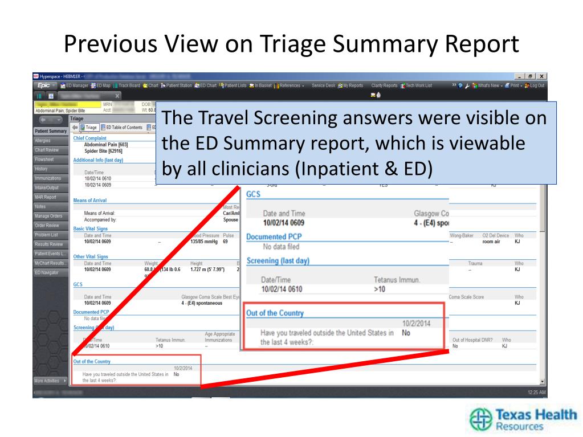Screen dimensions: 583x437
Task: Click the Other Vital Signs link
Action: pos(91,256)
